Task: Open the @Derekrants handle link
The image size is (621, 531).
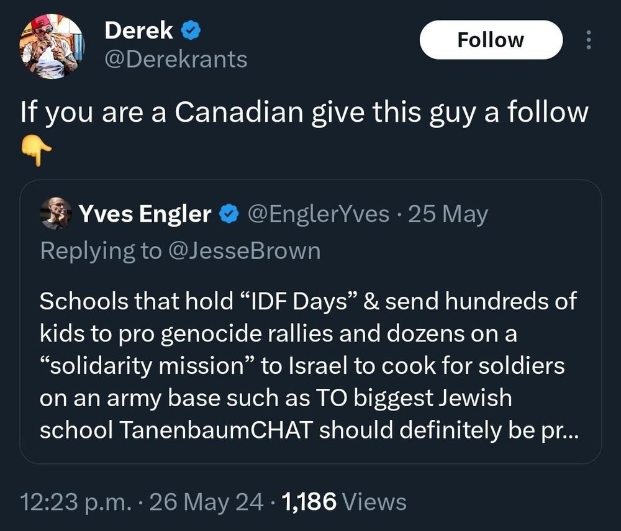Action: click(x=176, y=60)
